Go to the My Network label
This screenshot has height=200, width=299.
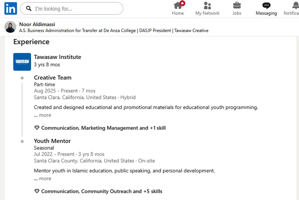click(x=207, y=13)
